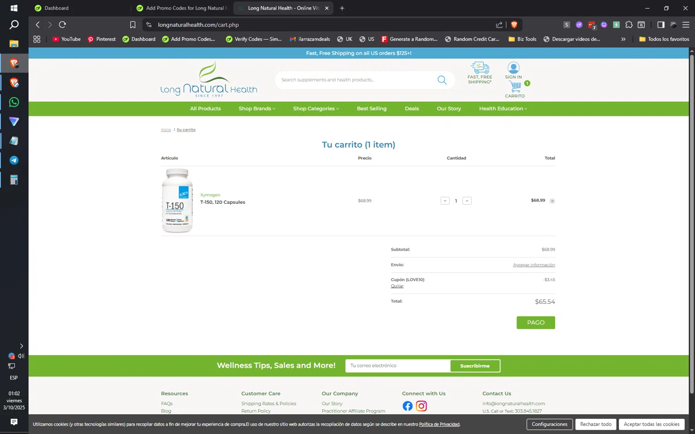Focus the supplements search field
The height and width of the screenshot is (434, 695).
(x=356, y=80)
